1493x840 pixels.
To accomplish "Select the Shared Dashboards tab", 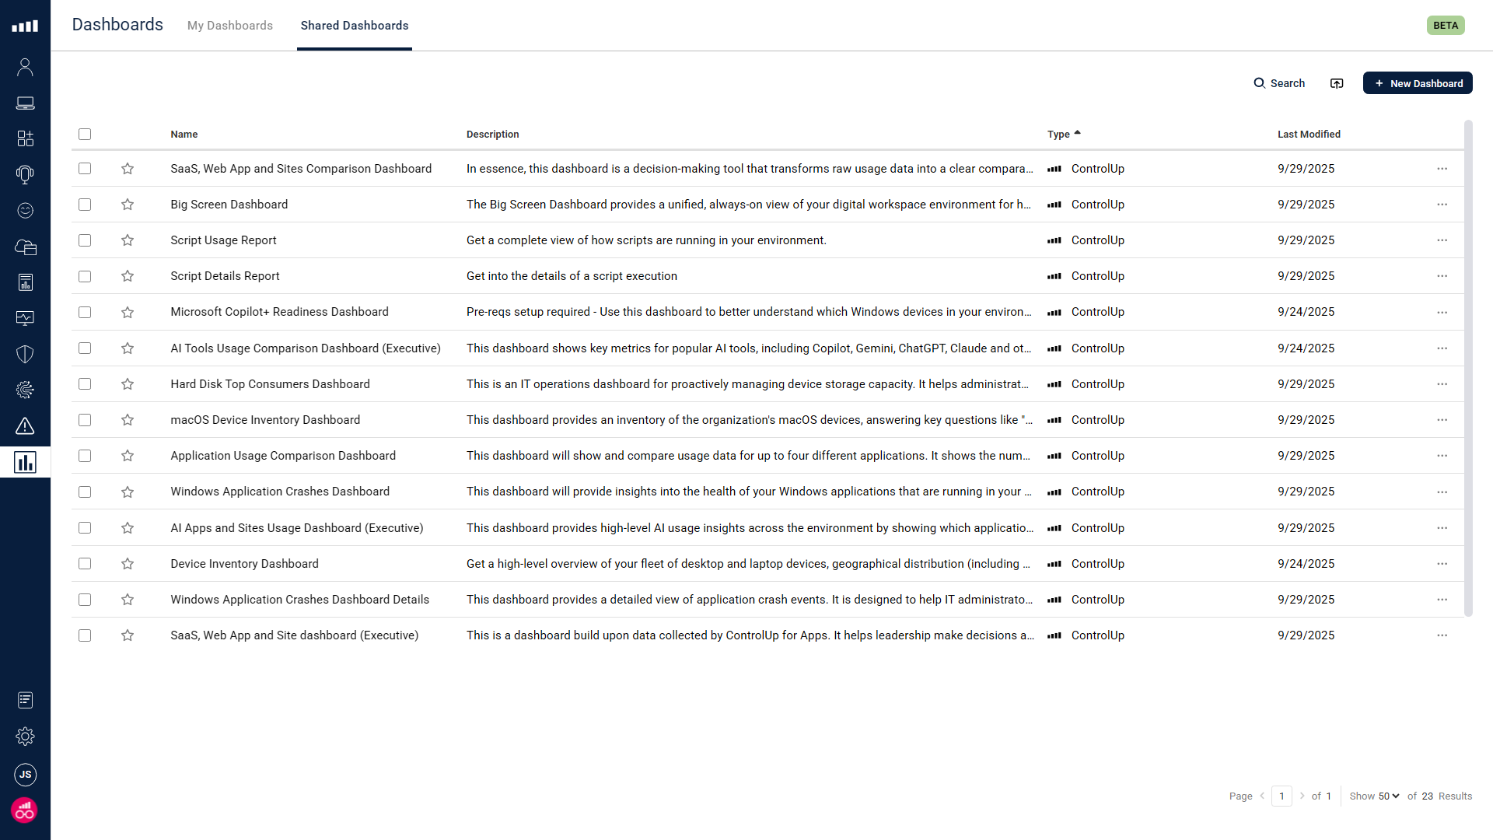I will (x=354, y=26).
